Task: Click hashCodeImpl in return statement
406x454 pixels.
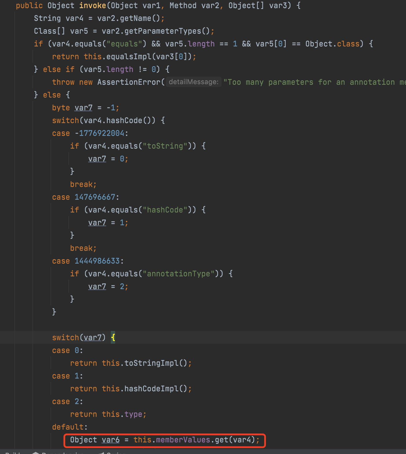Action: click(x=151, y=389)
